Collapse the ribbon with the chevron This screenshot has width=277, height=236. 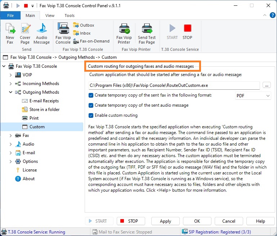[265, 15]
